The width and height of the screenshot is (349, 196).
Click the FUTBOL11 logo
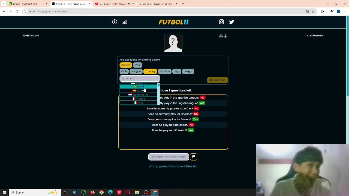point(174,22)
